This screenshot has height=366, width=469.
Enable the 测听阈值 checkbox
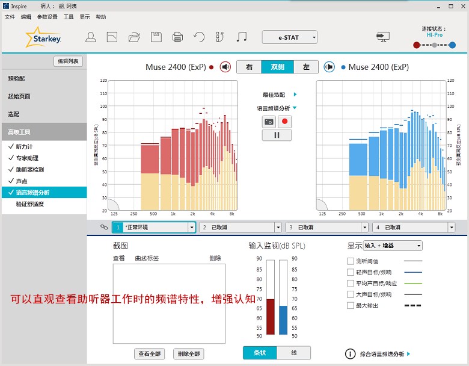[351, 261]
